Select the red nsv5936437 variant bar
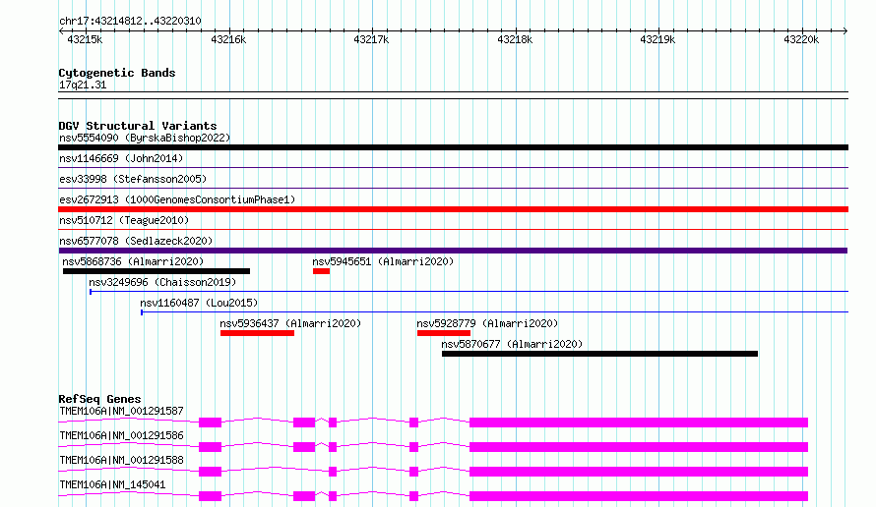Image resolution: width=876 pixels, height=507 pixels. pyautogui.click(x=257, y=333)
